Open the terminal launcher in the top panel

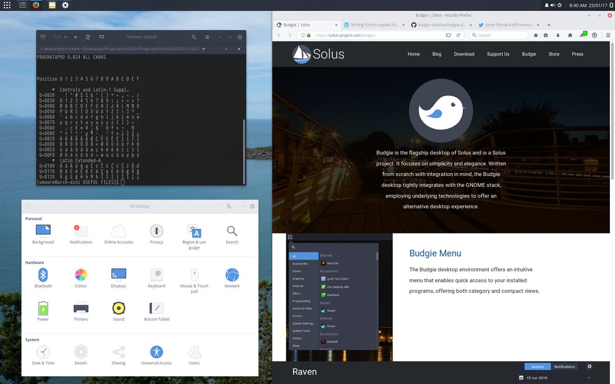click(23, 5)
